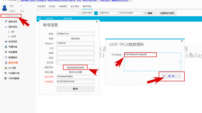This screenshot has width=202, height=113.
Task: Click 修改安全问题 link
Action: [x=75, y=72]
